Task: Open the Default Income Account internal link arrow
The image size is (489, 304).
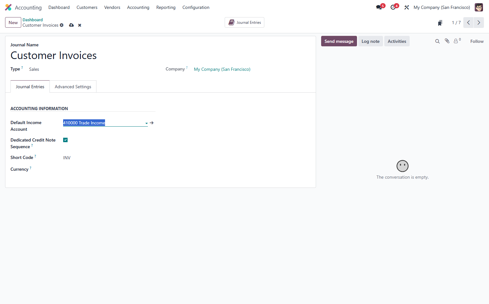Action: point(152,123)
